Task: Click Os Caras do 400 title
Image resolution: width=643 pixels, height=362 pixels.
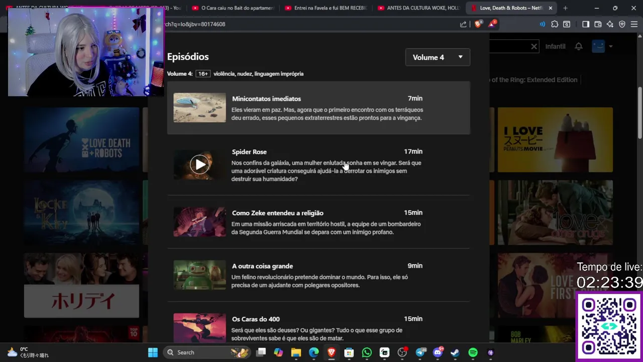Action: point(256,319)
